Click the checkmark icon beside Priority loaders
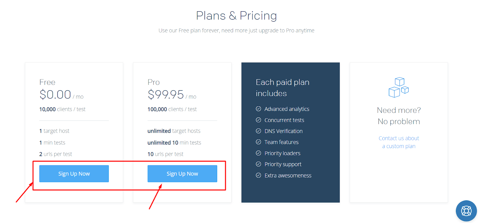Viewport: 478px width, 223px height. click(x=258, y=153)
